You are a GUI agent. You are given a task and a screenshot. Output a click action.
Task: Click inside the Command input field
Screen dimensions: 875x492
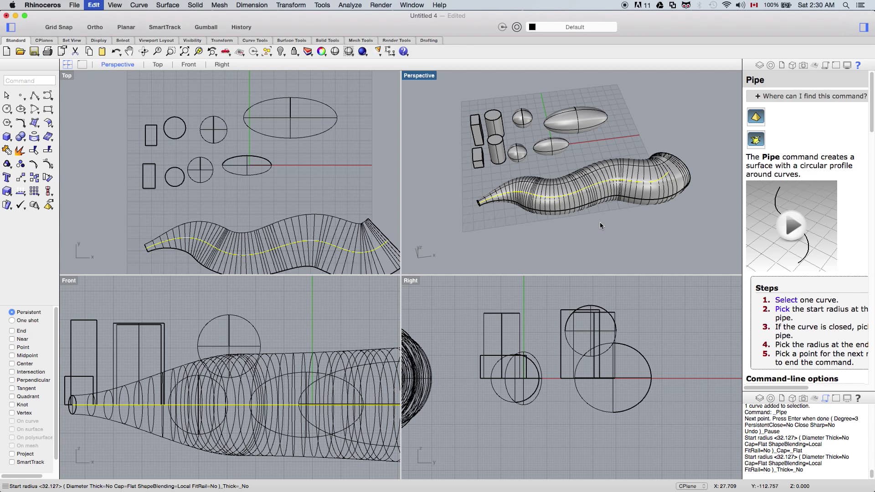(29, 81)
